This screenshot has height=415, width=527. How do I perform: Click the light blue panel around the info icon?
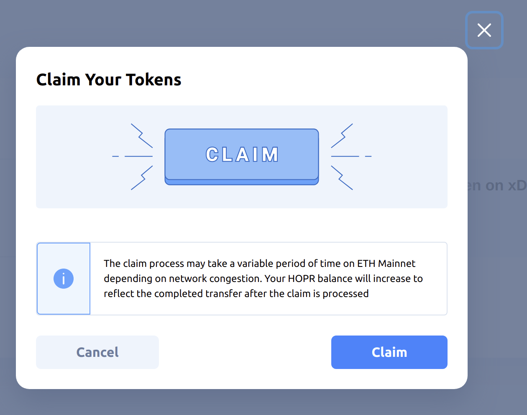(64, 279)
